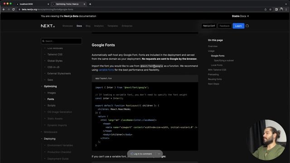290x163 pixels.
Task: Open Static Assets in the sidebar
Action: click(55, 119)
